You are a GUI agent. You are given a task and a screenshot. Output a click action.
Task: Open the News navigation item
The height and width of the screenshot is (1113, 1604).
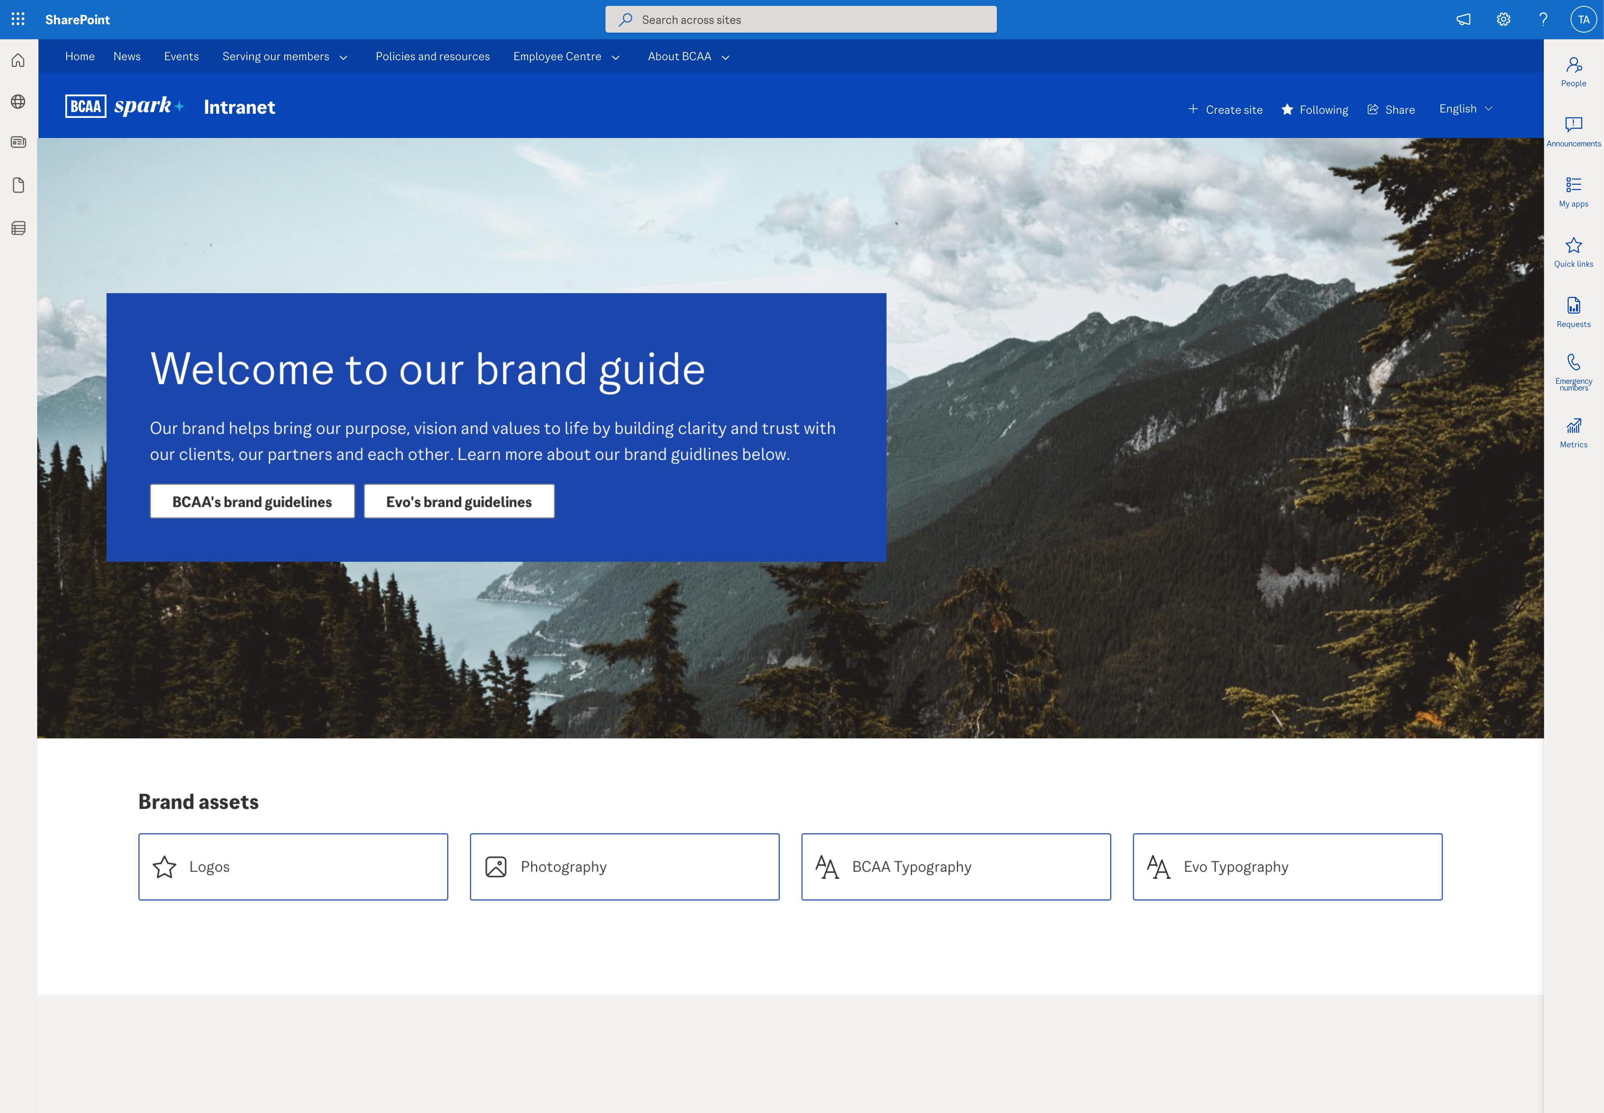coord(127,56)
